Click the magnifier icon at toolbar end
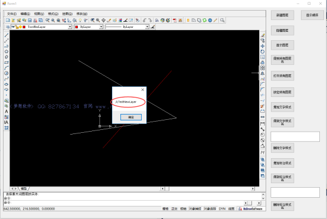Image resolution: width=327 pixels, height=219 pixels. click(x=223, y=20)
